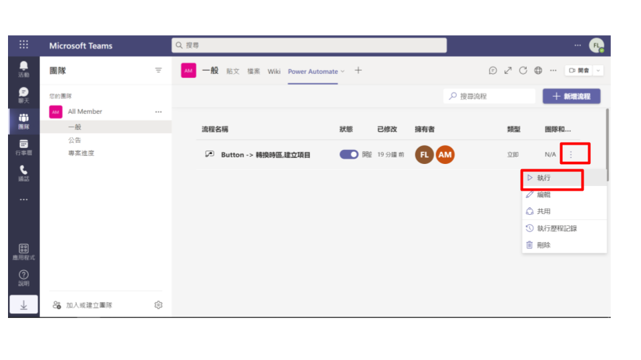Expand the tab to full screen

[x=507, y=71]
